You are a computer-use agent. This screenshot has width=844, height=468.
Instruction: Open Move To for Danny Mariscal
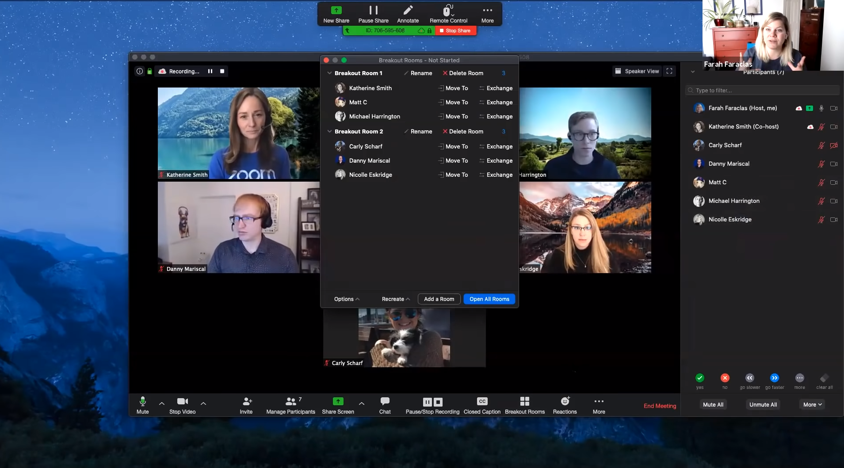(x=453, y=160)
